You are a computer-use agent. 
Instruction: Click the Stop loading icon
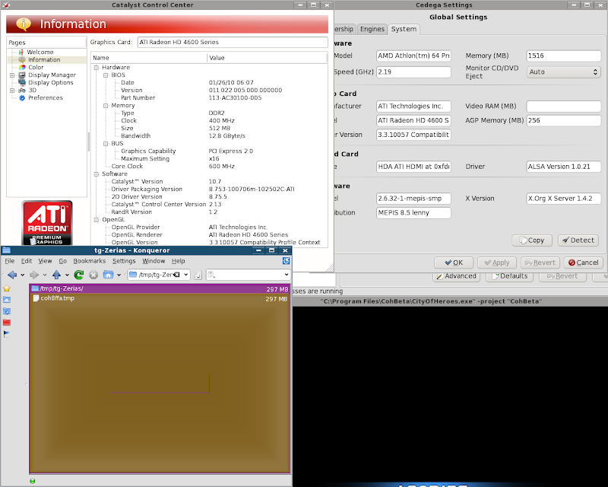click(93, 275)
